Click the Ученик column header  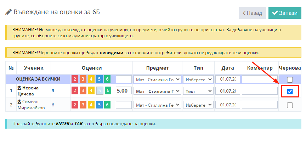[x=34, y=68]
